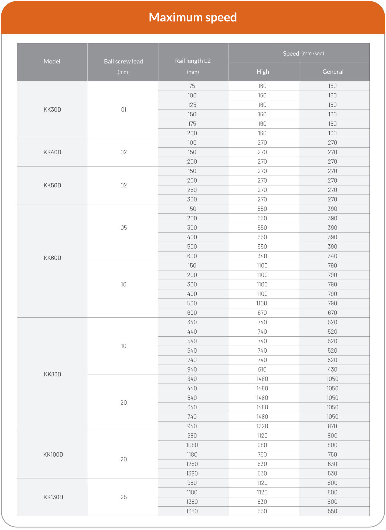This screenshot has width=386, height=530.
Task: Click the High speed sub-header
Action: tap(262, 72)
